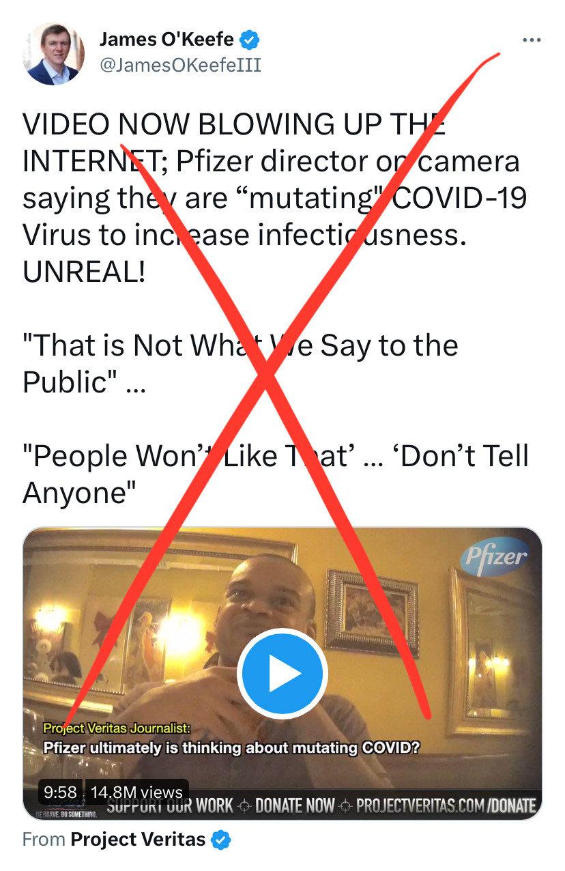Click the 9:58 video duration badge
The height and width of the screenshot is (871, 565).
[60, 793]
